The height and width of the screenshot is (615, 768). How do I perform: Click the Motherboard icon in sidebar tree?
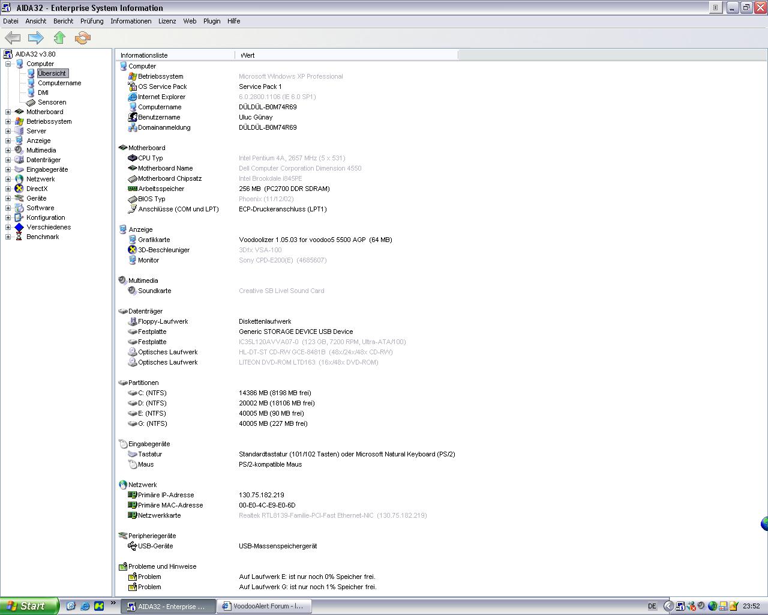19,112
